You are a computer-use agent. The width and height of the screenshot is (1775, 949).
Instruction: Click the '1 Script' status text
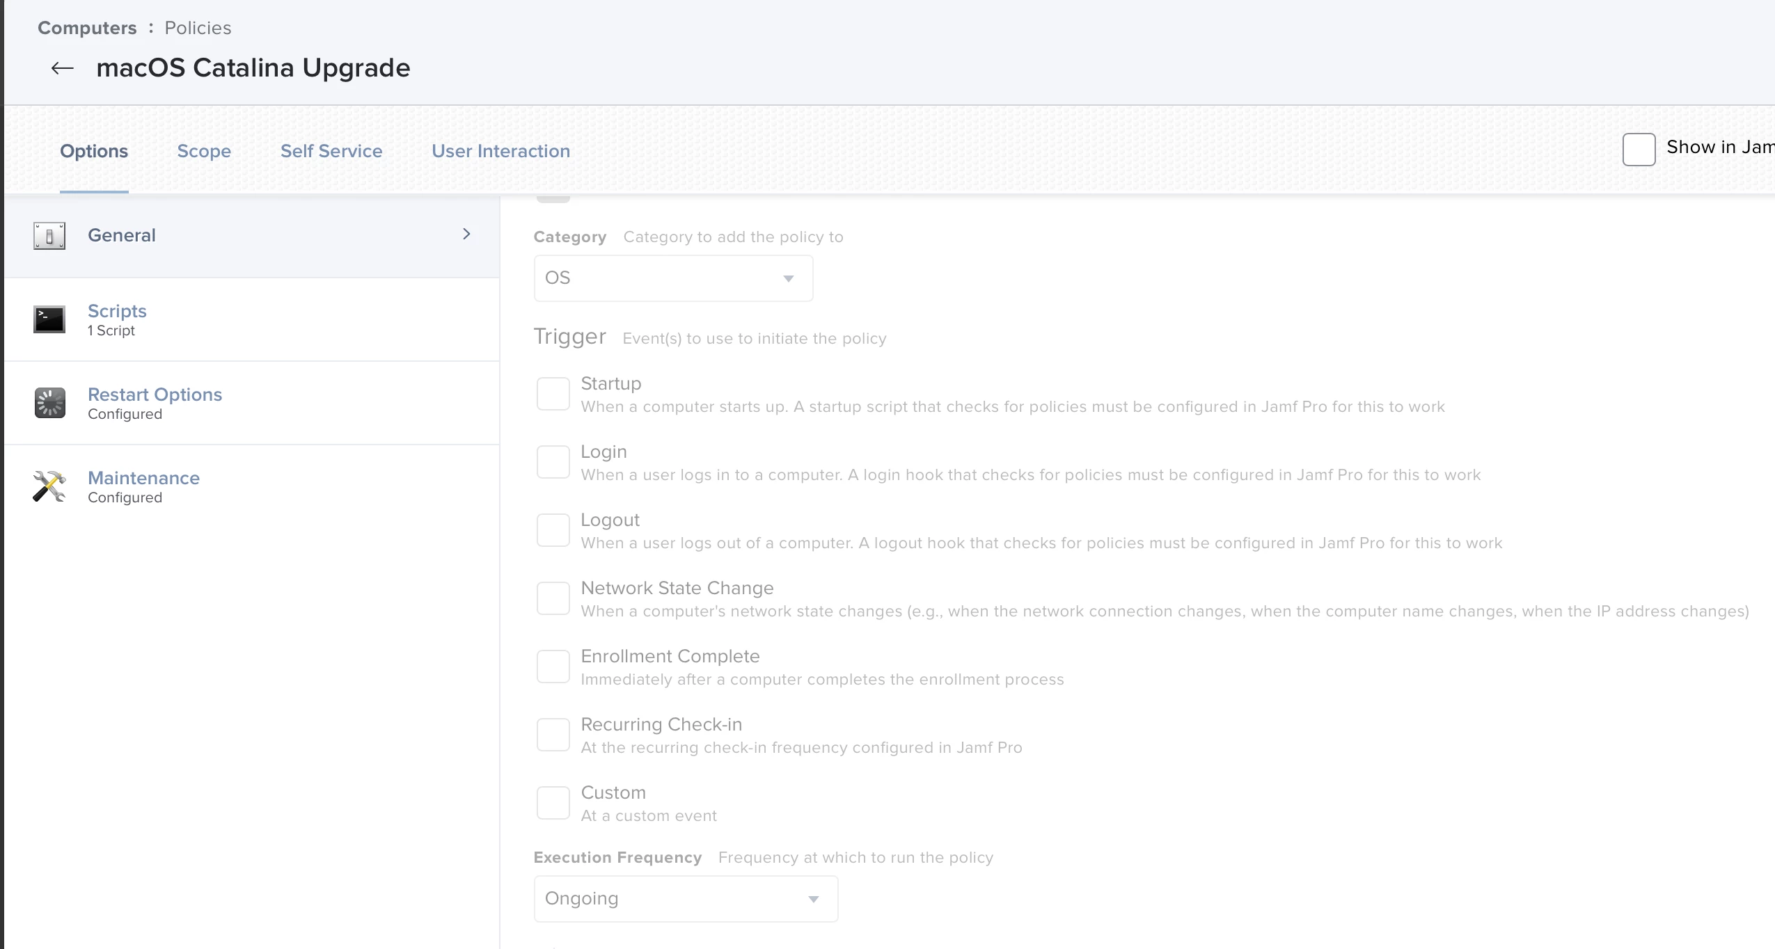pos(111,330)
